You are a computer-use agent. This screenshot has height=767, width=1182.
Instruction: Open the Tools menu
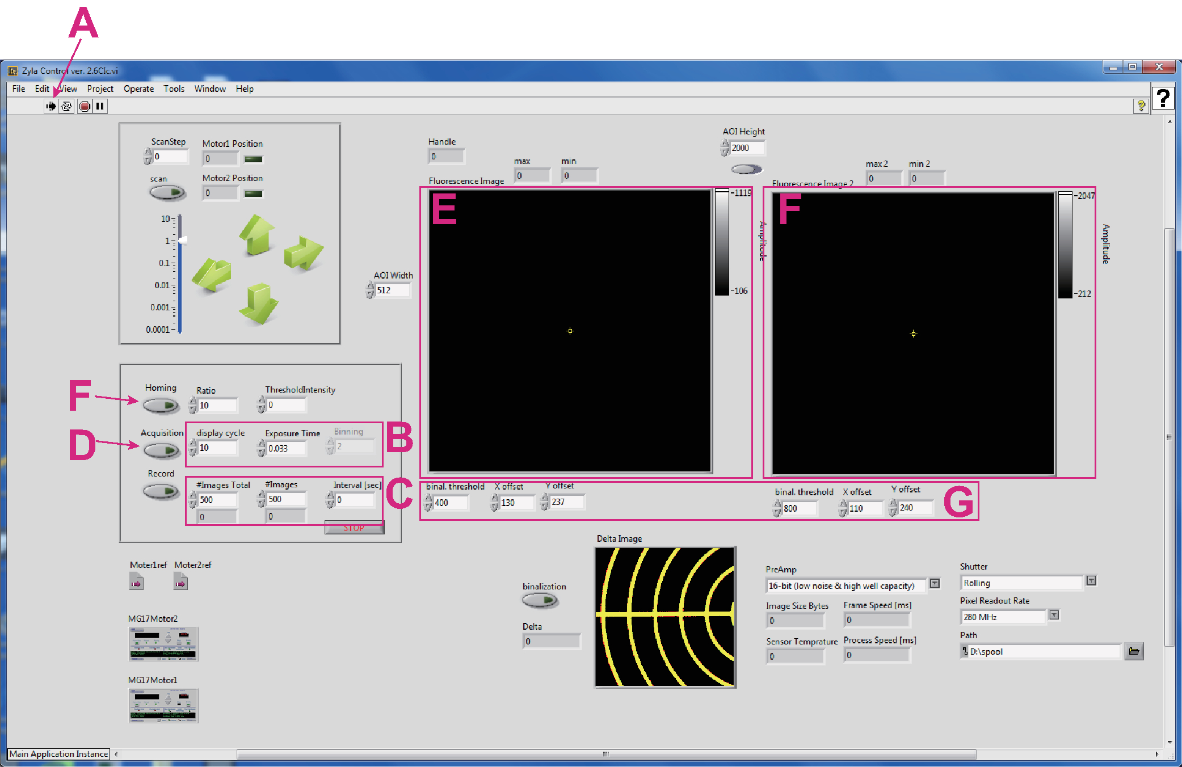click(x=174, y=88)
